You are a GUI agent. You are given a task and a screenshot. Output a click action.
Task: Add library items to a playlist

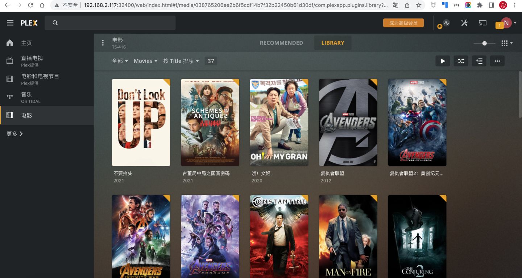[x=479, y=61]
